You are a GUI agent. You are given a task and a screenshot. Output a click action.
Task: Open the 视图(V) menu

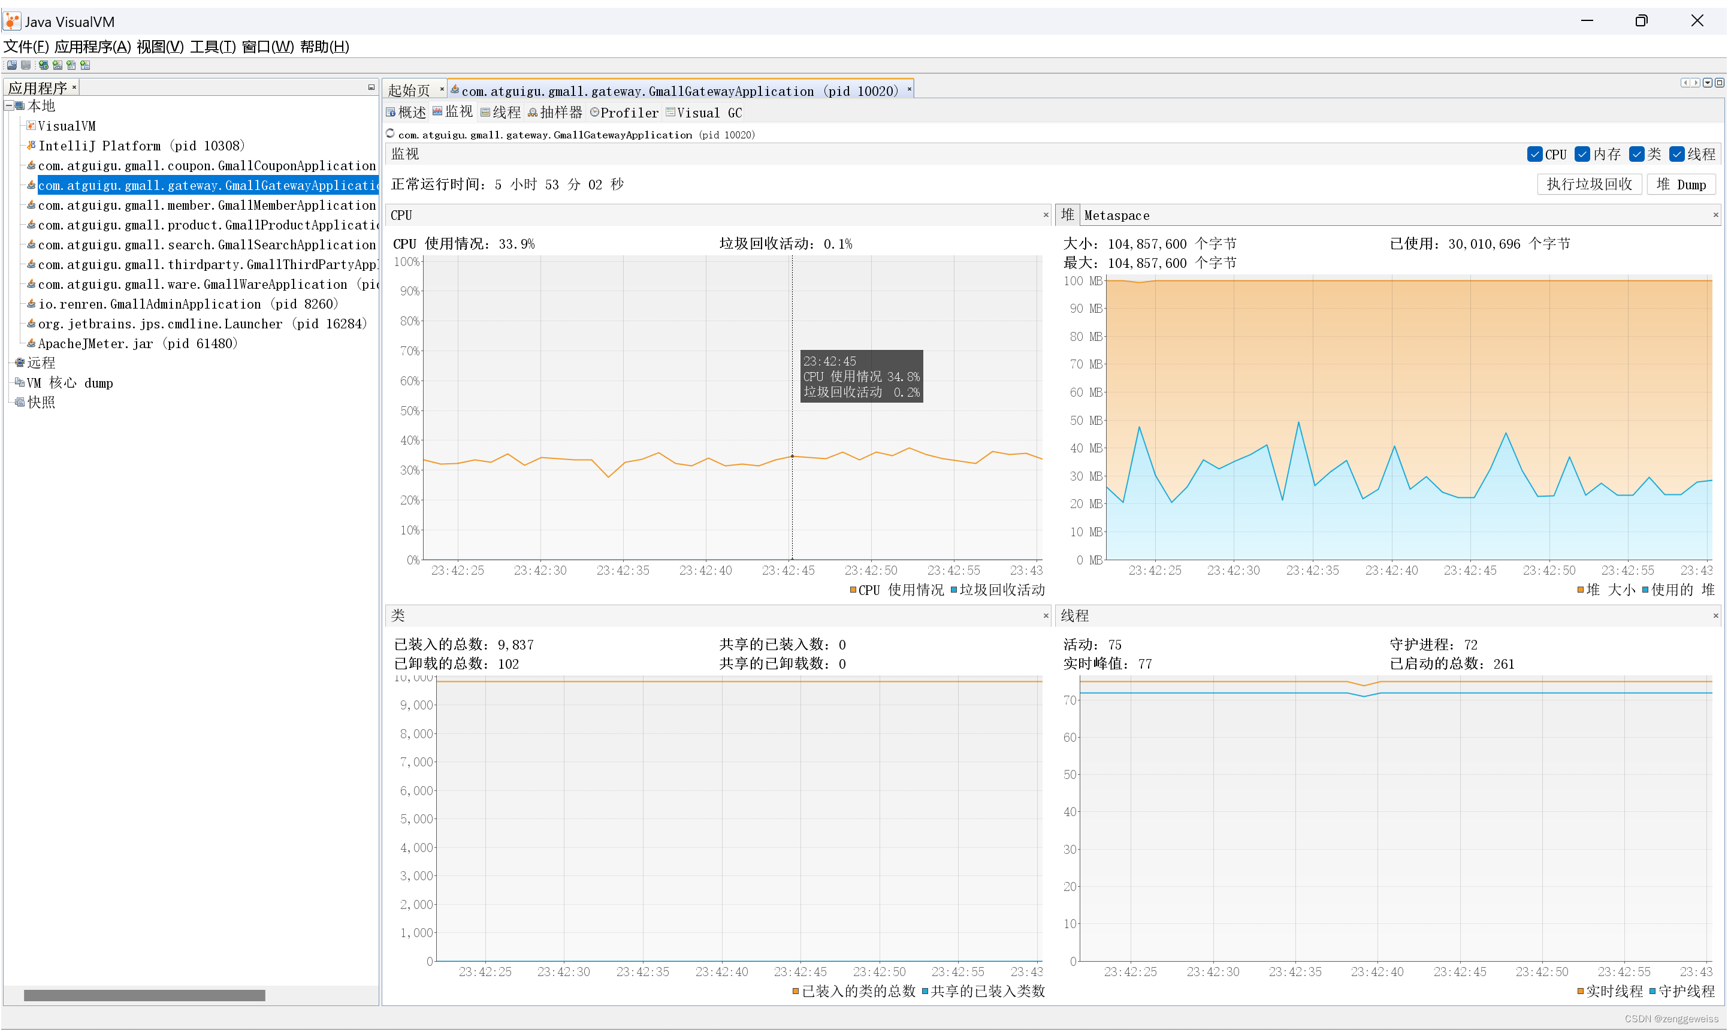161,47
